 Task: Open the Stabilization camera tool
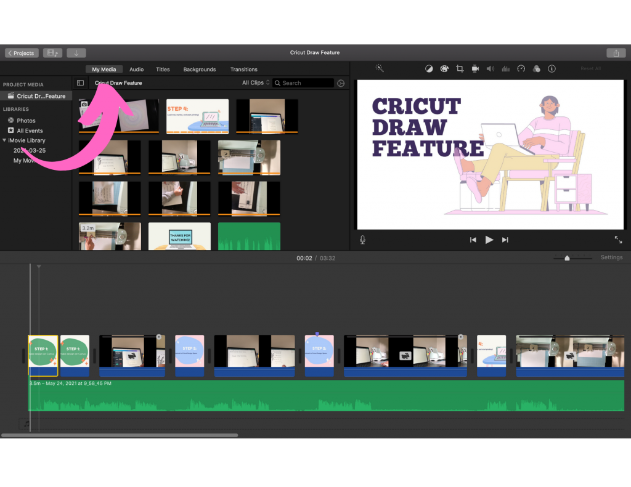475,69
